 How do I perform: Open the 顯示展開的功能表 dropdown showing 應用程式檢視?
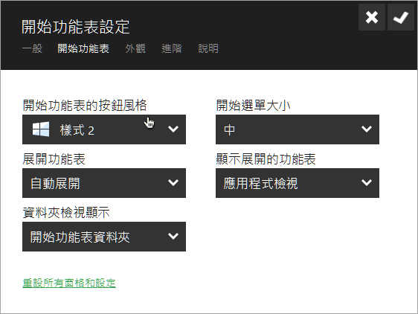pyautogui.click(x=298, y=183)
